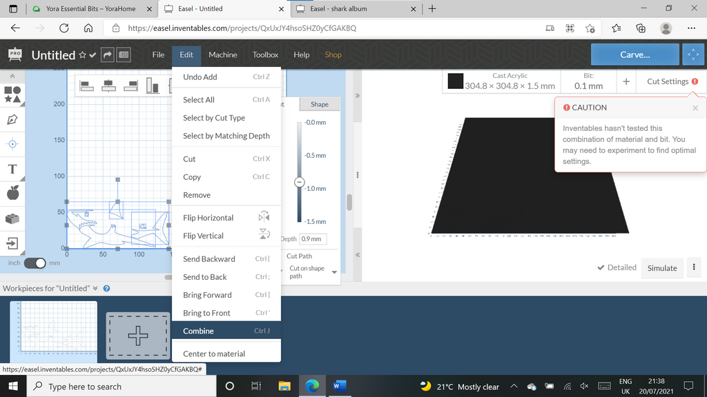The height and width of the screenshot is (397, 707).
Task: Close the CAUTION popup
Action: [695, 108]
